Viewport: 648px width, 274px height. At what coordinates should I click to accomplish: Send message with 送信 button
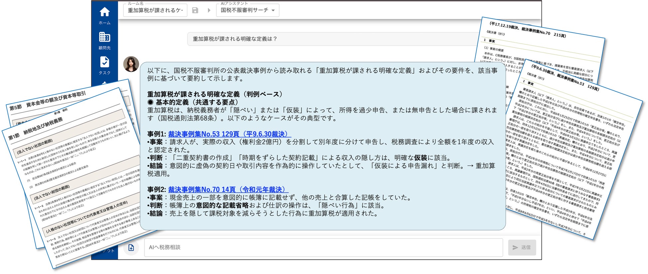[x=522, y=247]
